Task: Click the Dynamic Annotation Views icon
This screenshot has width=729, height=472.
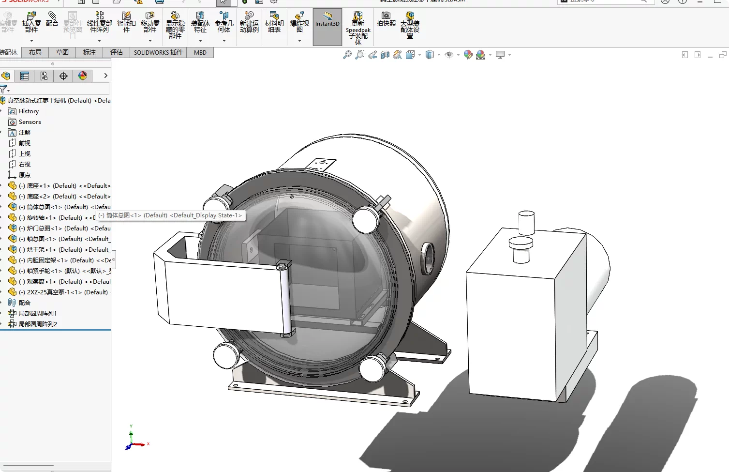Action: coord(398,55)
